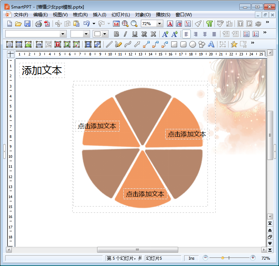Expand more formatting toolbar items chevron
The height and width of the screenshot is (266, 279).
[265, 32]
